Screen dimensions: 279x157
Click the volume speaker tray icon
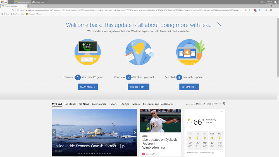pos(264,2)
